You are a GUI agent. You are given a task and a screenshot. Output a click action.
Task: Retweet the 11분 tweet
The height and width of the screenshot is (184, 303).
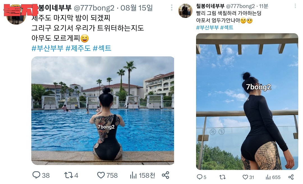coord(222,177)
